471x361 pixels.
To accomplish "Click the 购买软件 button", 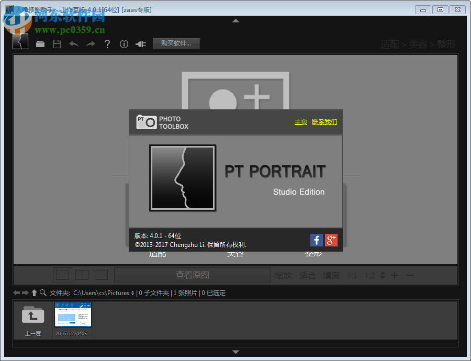I will [x=176, y=44].
